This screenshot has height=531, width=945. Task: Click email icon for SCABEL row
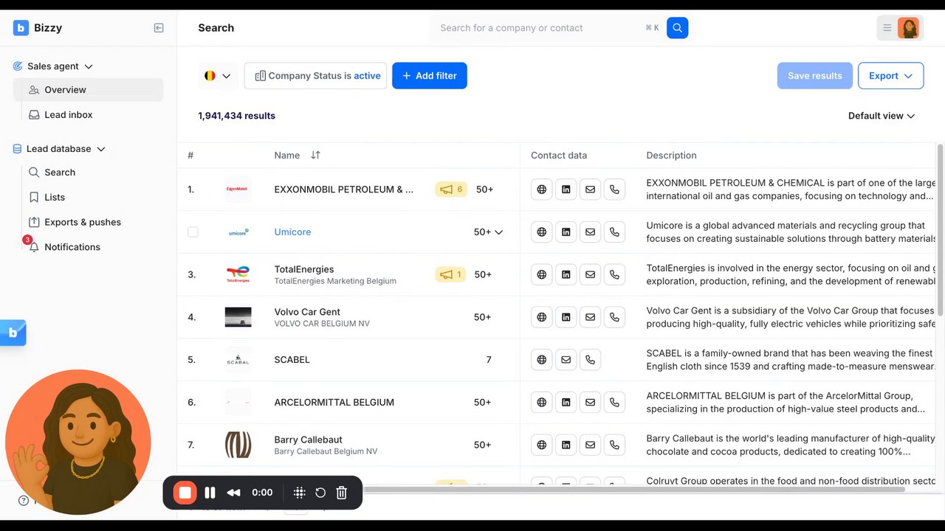tap(566, 360)
